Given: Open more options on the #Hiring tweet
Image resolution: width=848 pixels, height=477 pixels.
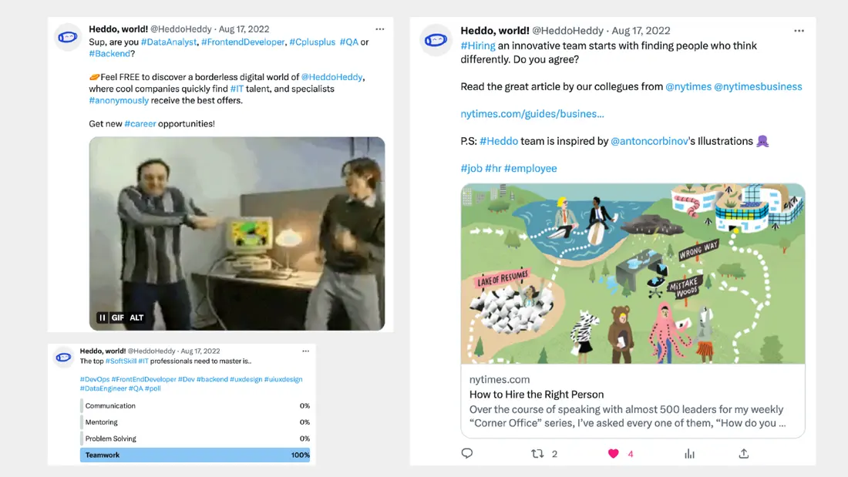Looking at the screenshot, I should pyautogui.click(x=799, y=31).
